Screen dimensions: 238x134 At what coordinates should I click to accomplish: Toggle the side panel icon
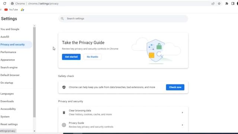(233, 3)
